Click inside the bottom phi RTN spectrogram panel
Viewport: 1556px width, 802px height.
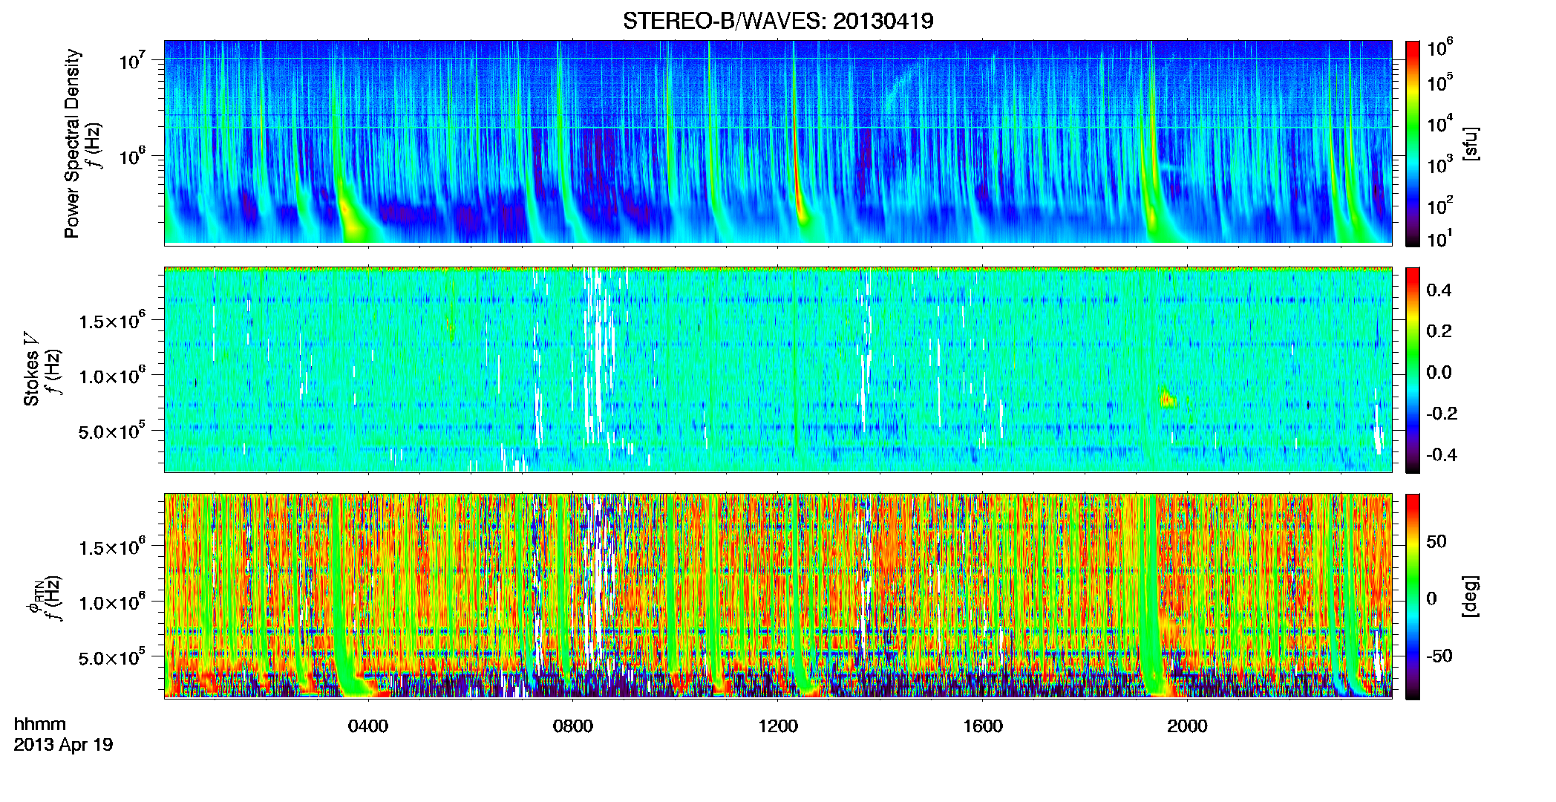[x=778, y=596]
